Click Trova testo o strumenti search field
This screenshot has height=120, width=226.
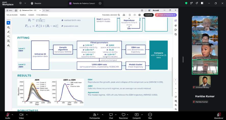[109, 15]
